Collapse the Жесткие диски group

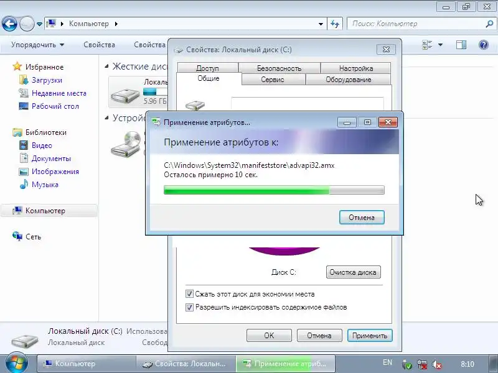106,67
